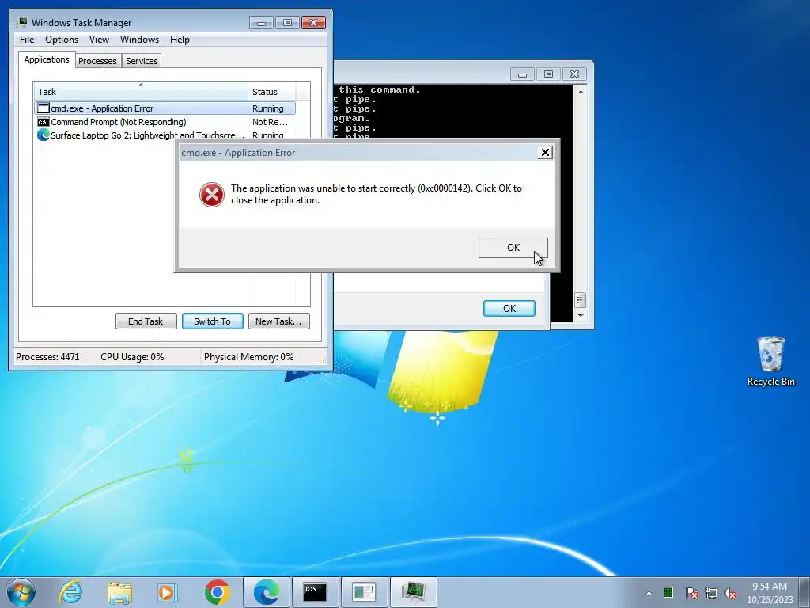The width and height of the screenshot is (810, 608).
Task: Click CPU Usage: 0% in status bar
Action: tap(132, 357)
